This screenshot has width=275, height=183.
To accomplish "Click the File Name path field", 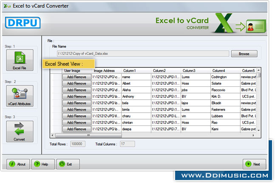I will pos(143,53).
